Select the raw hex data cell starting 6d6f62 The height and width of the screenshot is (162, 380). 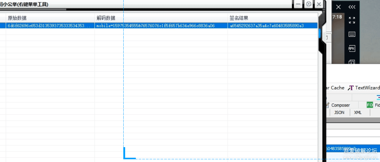pos(49,26)
